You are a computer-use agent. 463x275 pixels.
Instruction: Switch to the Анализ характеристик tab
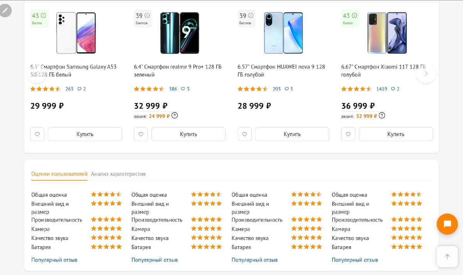118,174
